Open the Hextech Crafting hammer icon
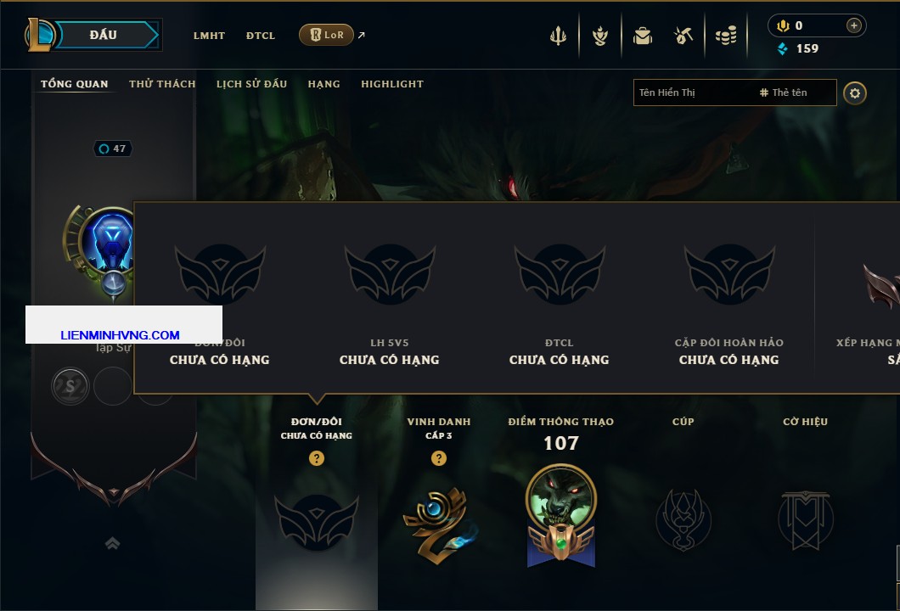This screenshot has width=900, height=611. tap(683, 36)
